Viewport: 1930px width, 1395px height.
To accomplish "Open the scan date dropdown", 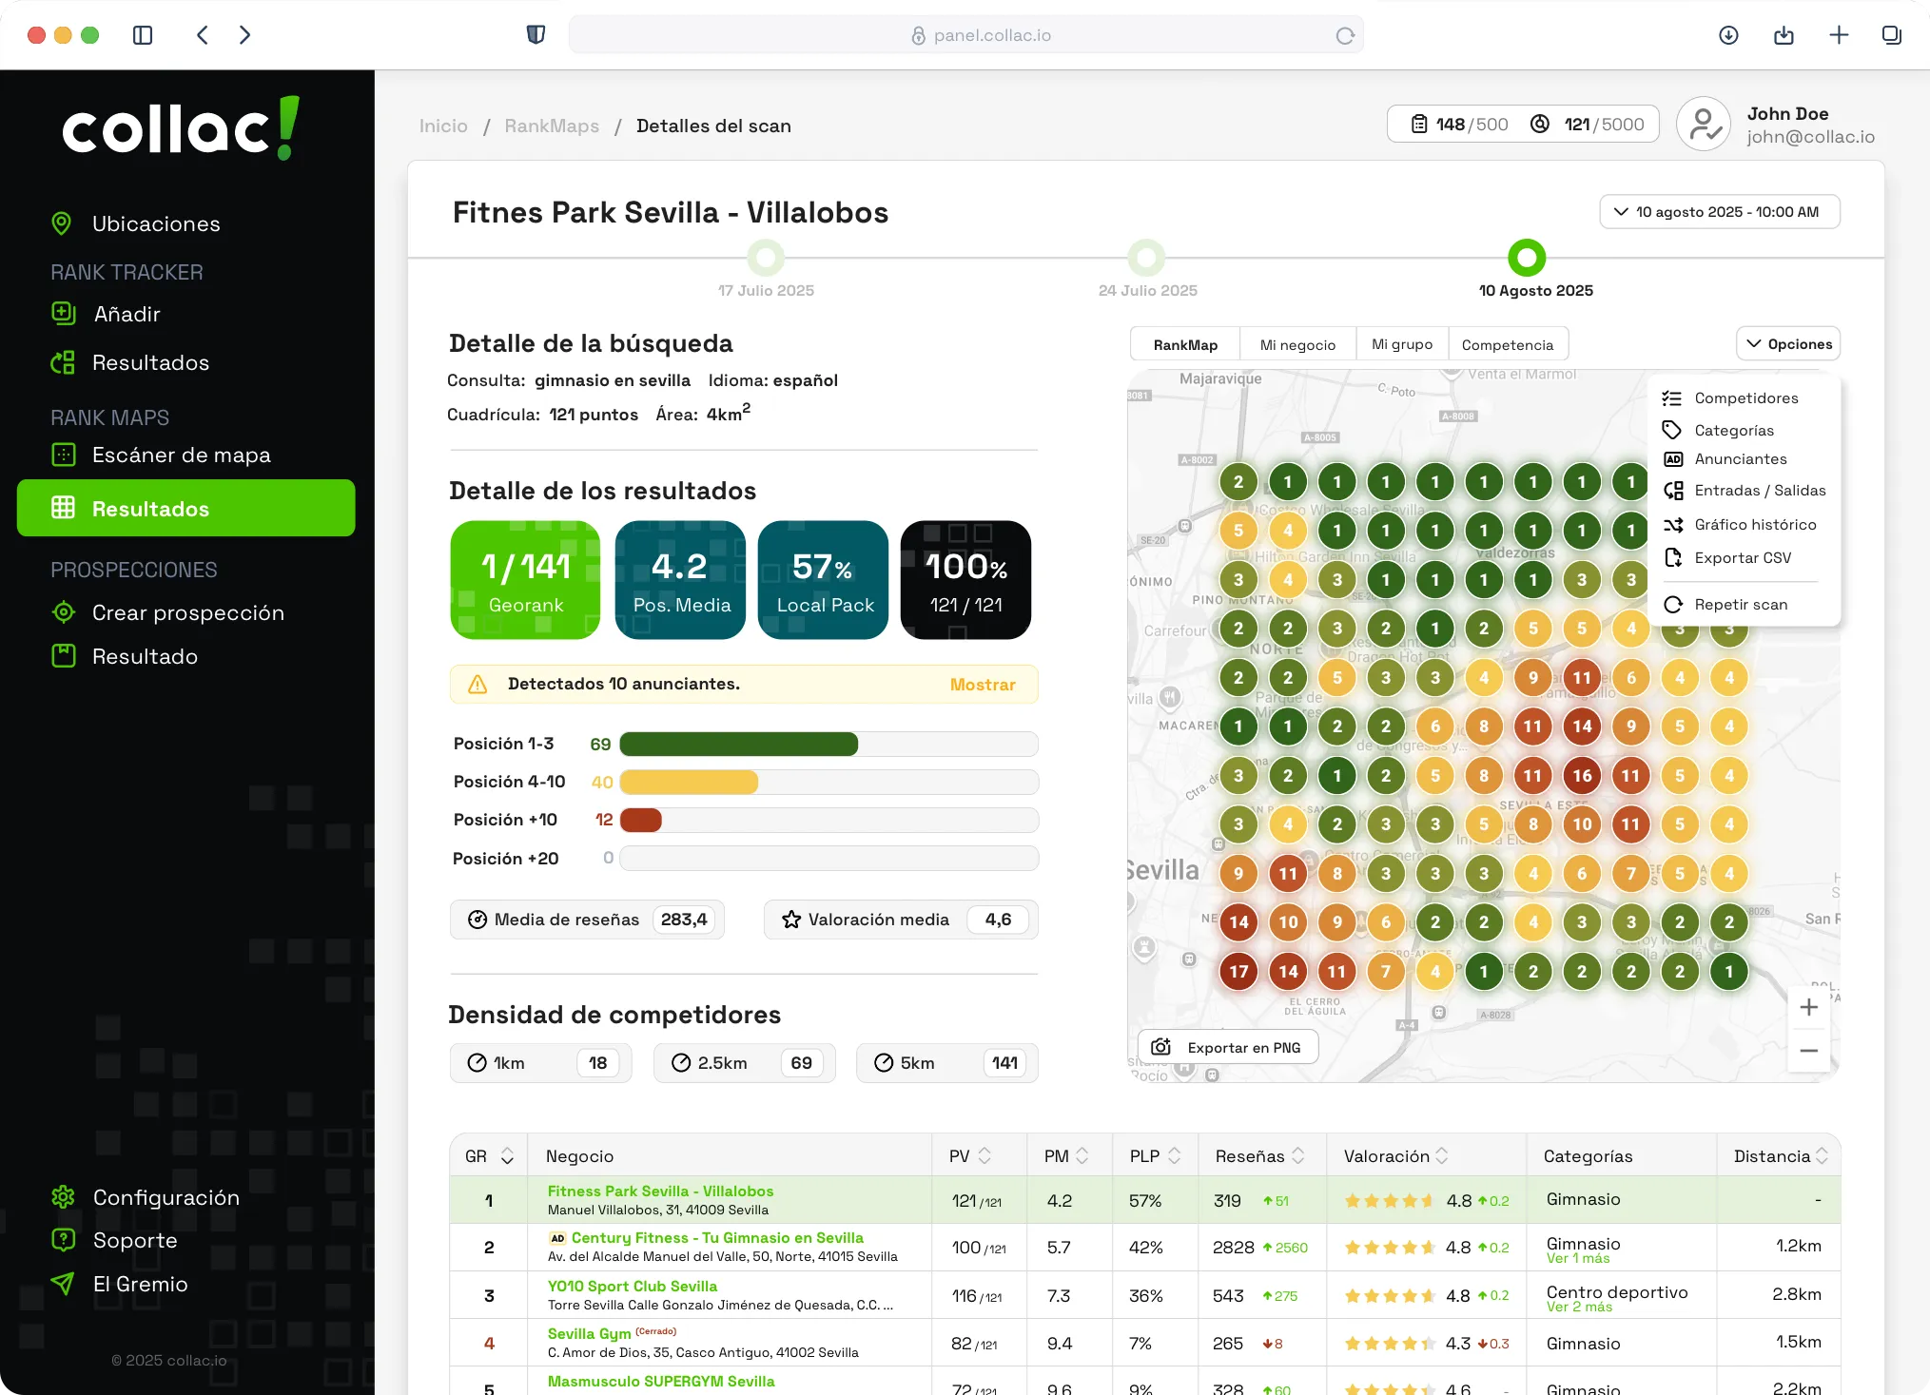I will tap(1719, 212).
